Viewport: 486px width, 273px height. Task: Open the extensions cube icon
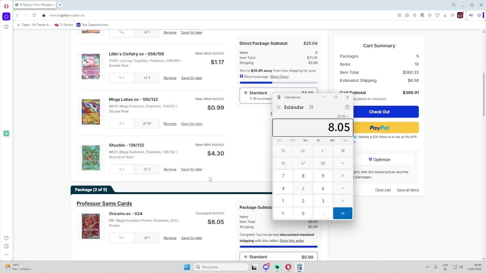click(479, 15)
